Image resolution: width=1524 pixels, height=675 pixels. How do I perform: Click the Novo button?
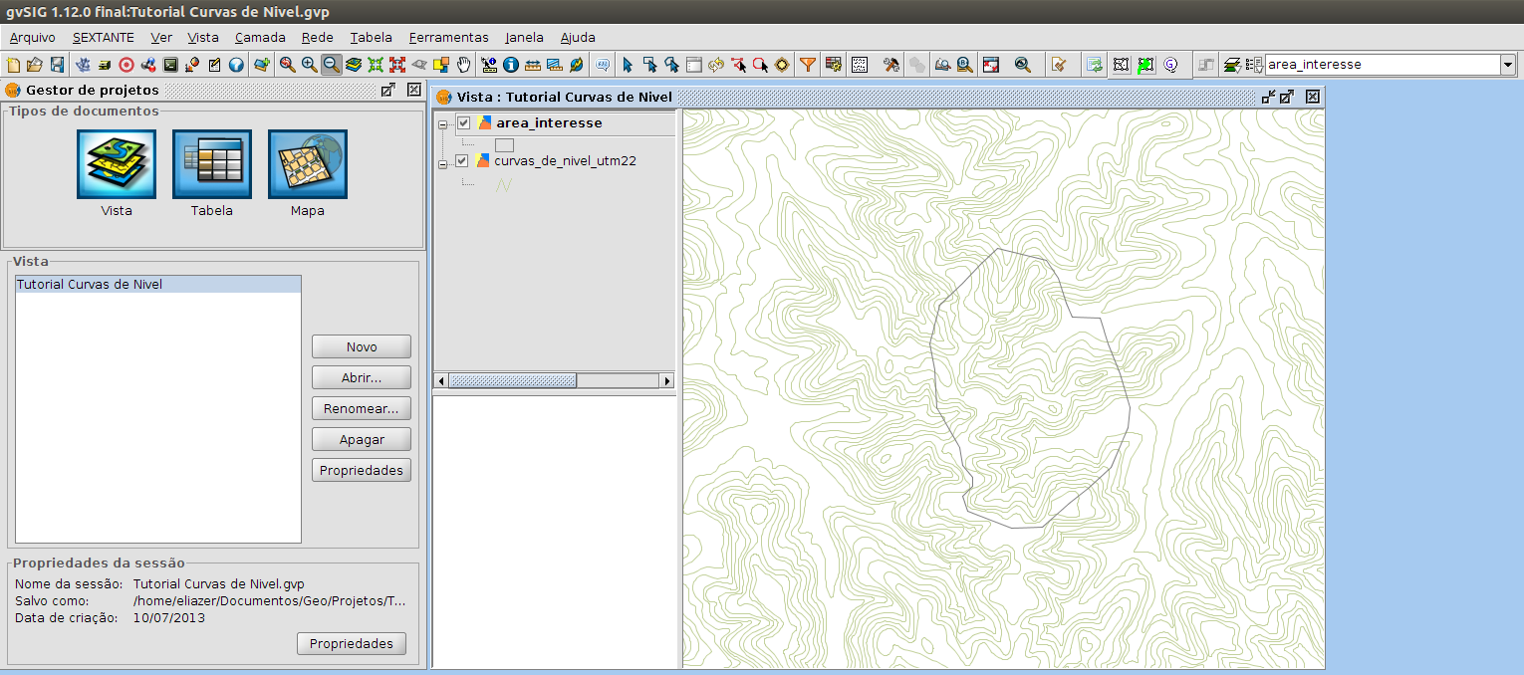tap(361, 346)
